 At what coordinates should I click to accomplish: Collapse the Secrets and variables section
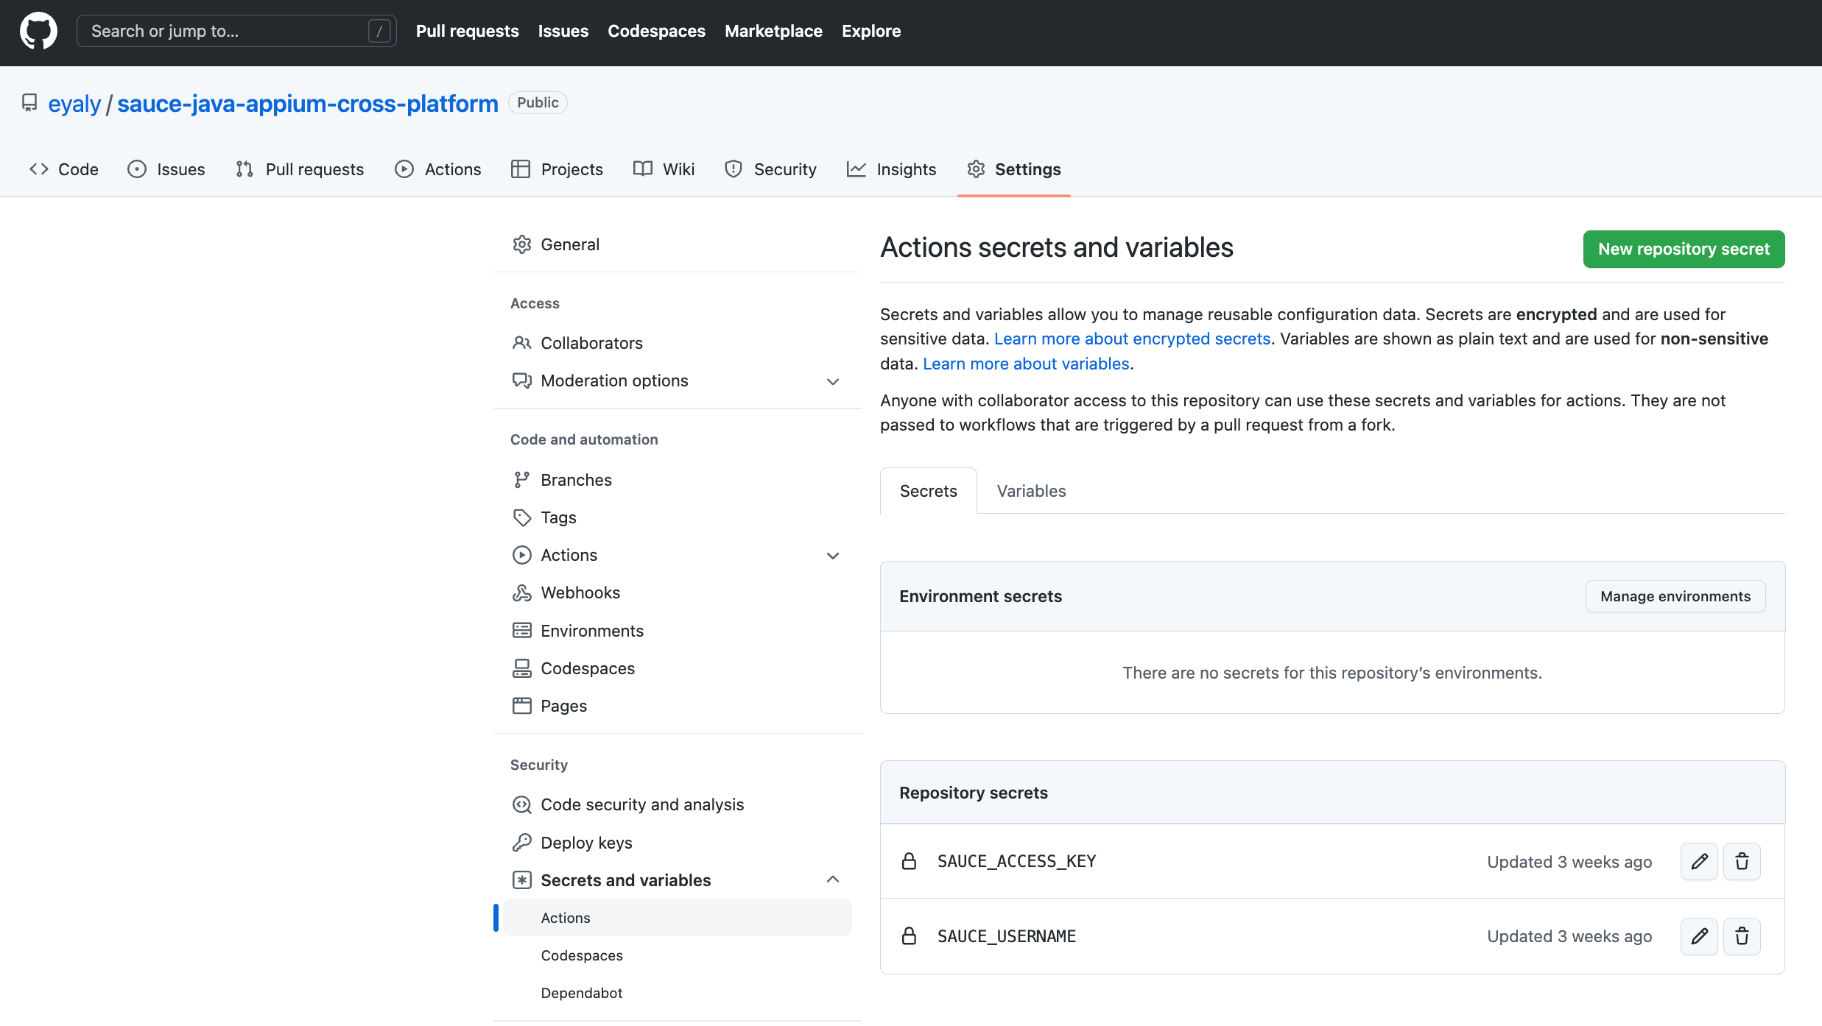(831, 880)
